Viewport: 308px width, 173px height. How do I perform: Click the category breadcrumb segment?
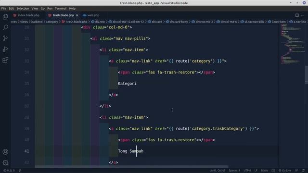(x=52, y=22)
